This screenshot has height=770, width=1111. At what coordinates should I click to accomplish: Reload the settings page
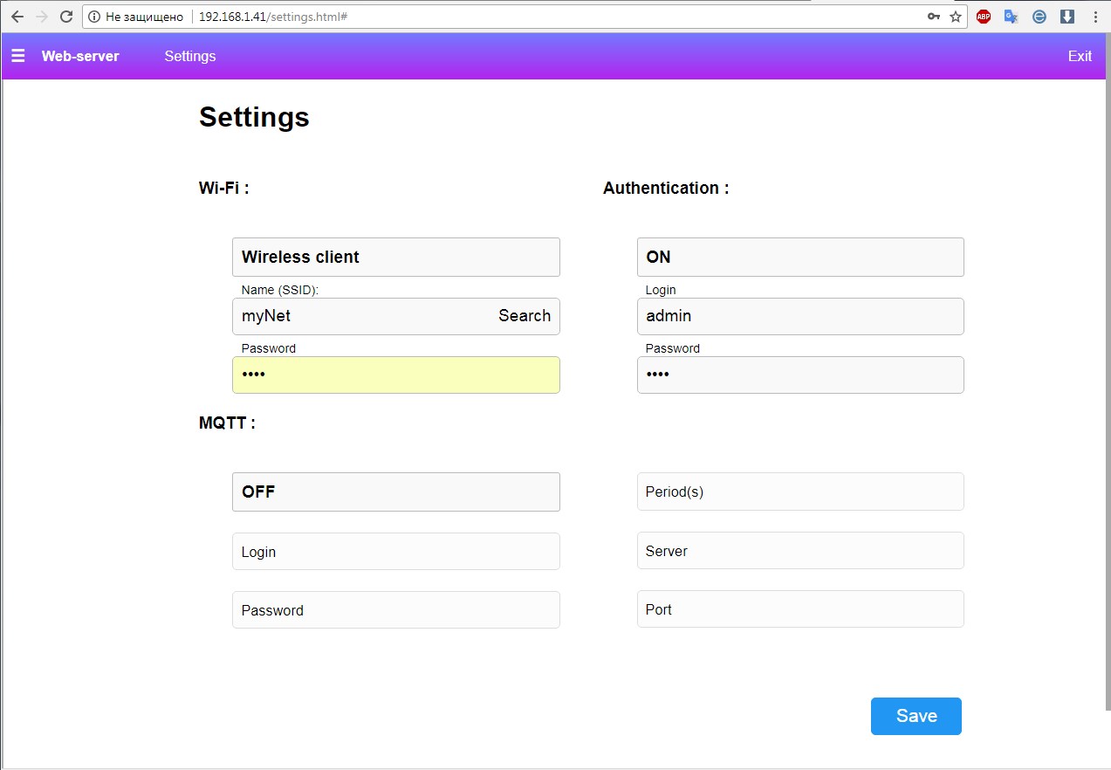pyautogui.click(x=66, y=16)
